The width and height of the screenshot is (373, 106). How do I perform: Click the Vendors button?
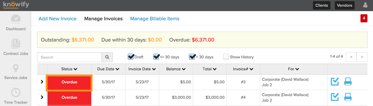pos(345,5)
